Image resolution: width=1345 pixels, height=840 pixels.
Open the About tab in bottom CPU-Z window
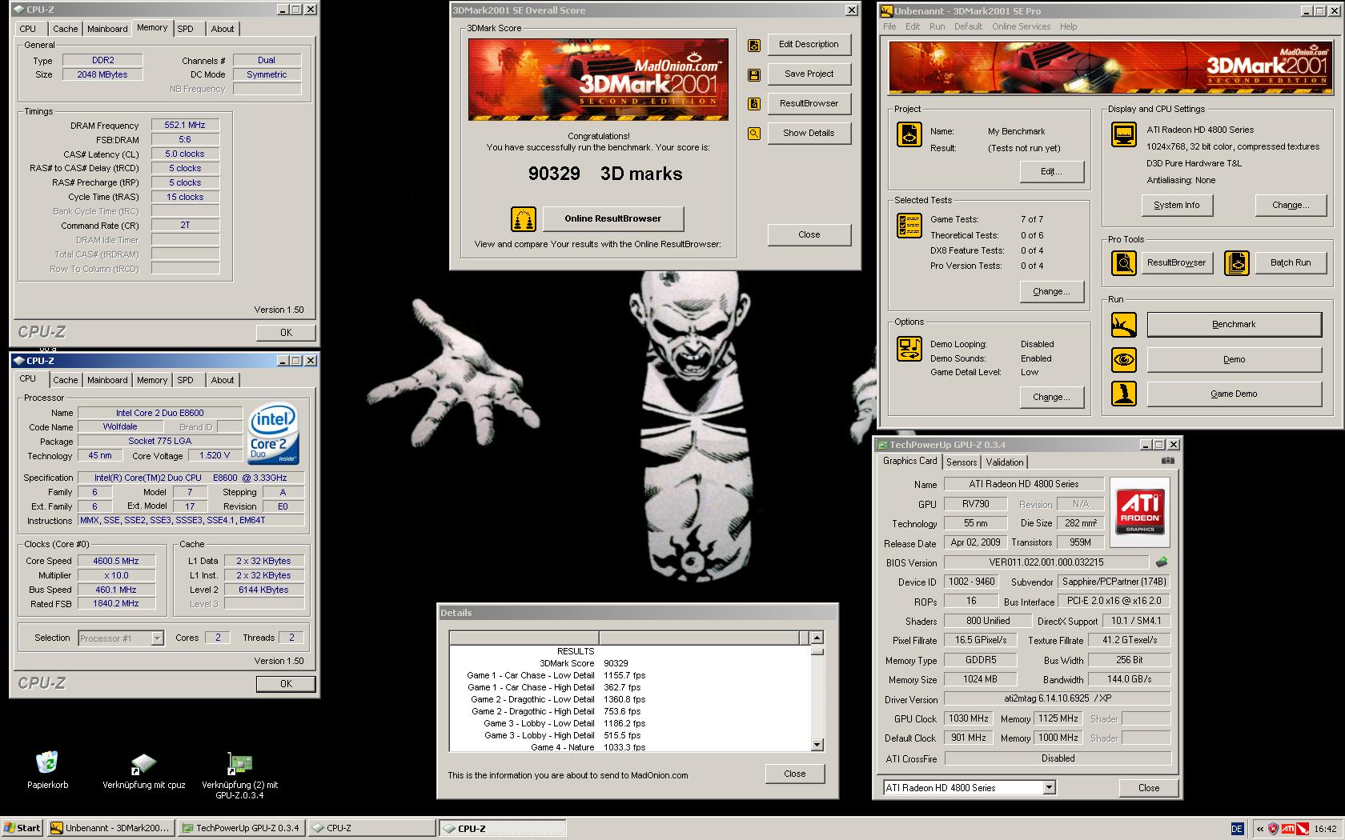click(x=223, y=381)
